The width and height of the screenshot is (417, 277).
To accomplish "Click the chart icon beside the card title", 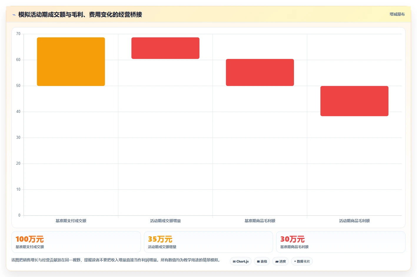I will tap(14, 15).
